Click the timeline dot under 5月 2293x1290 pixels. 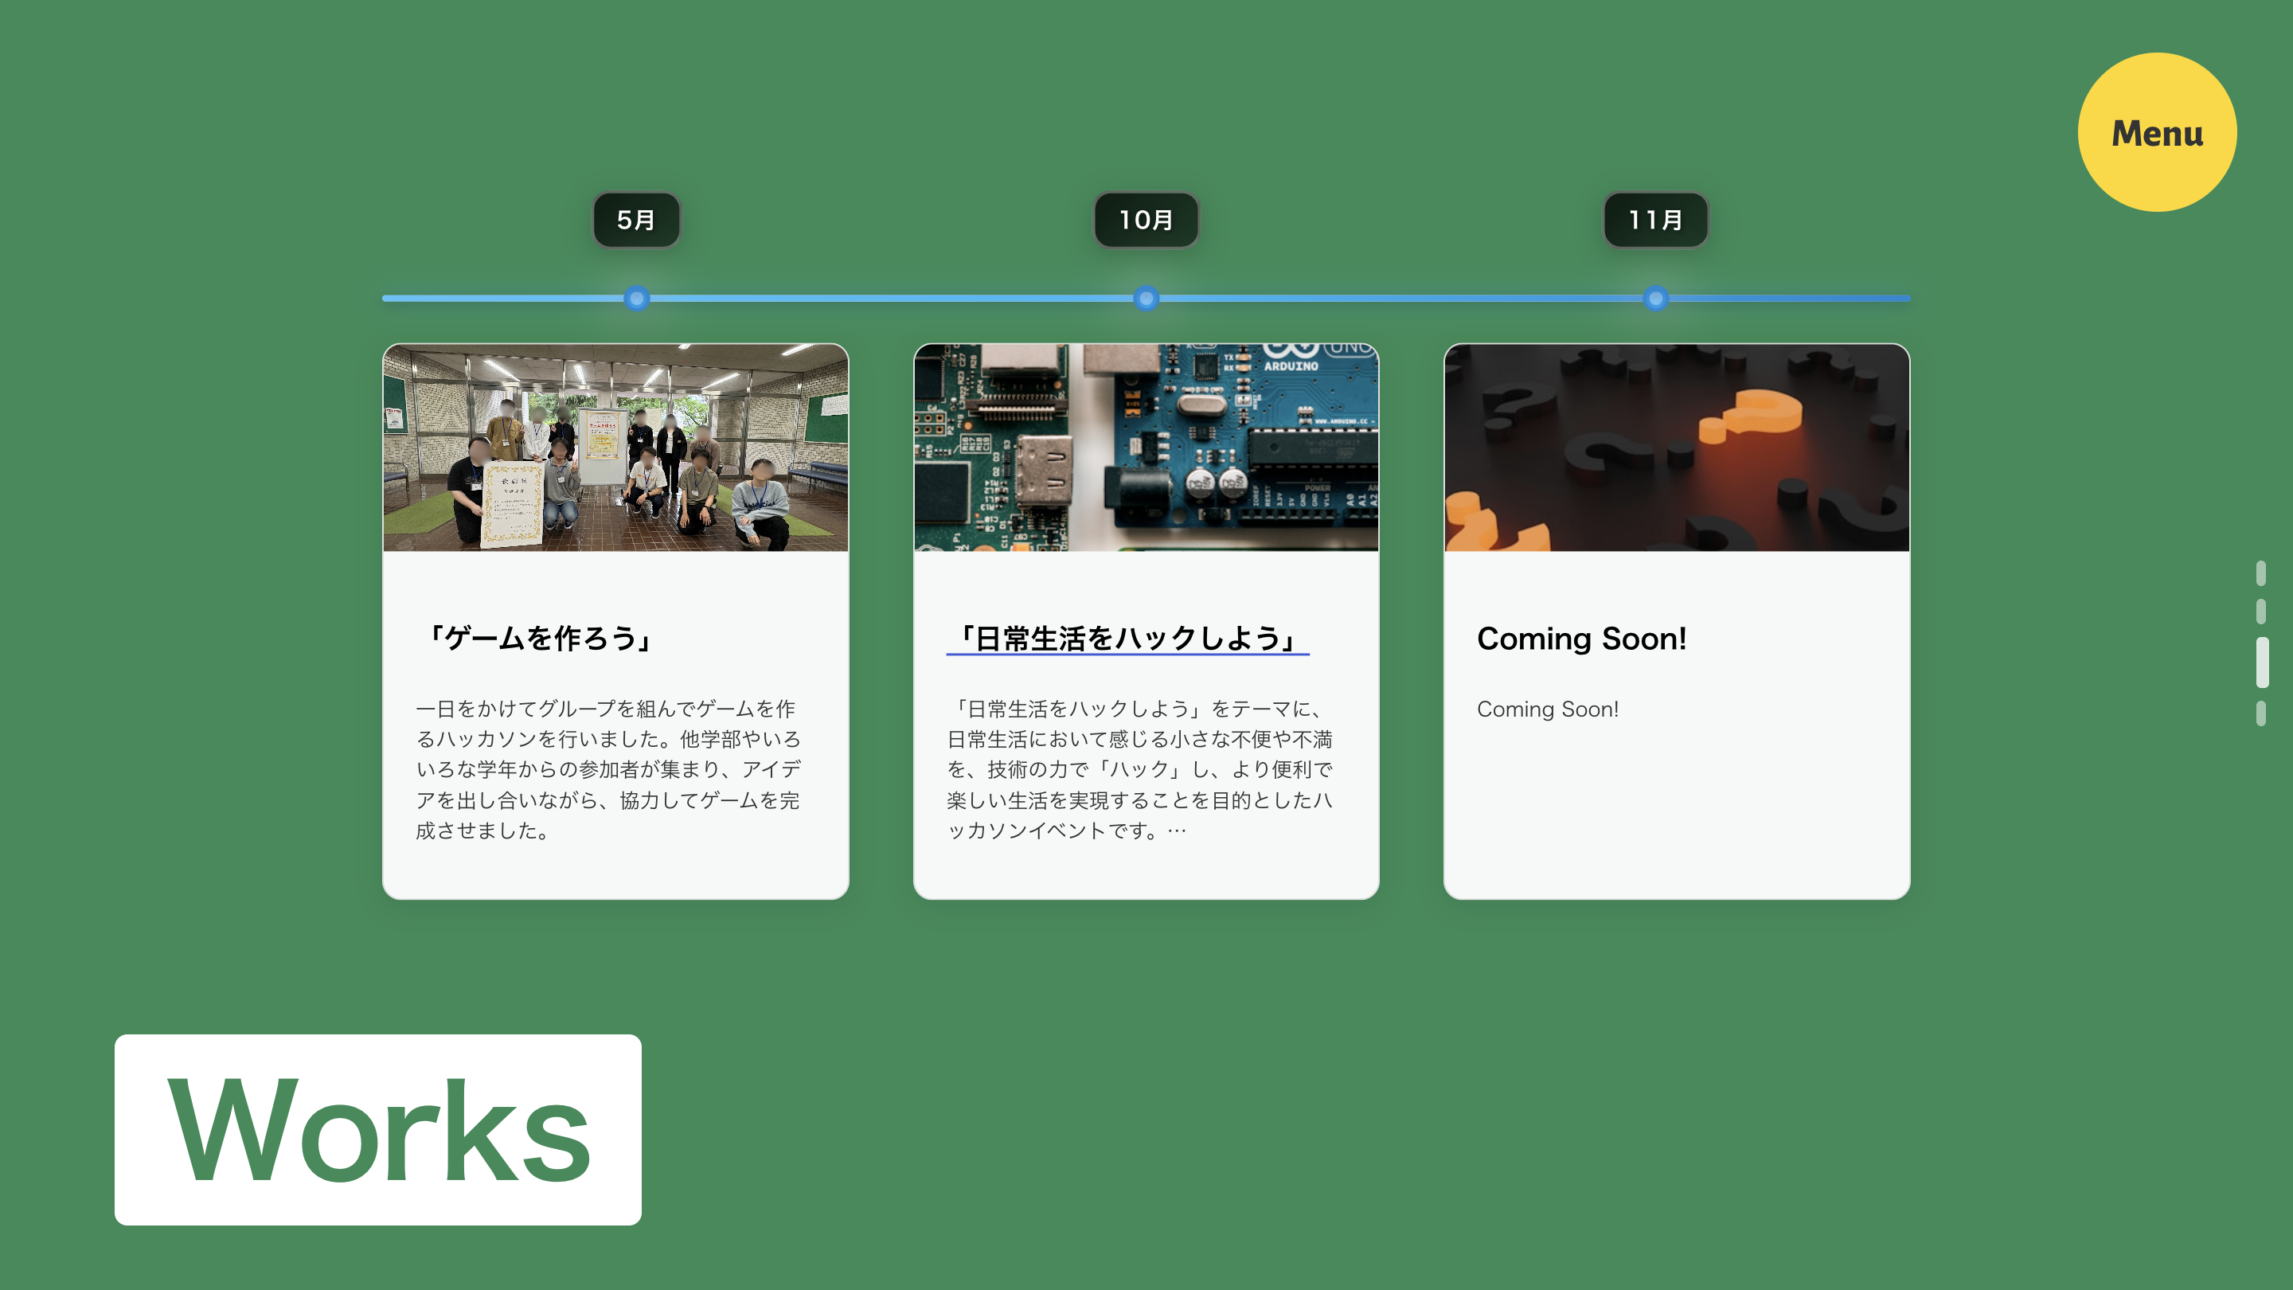[x=635, y=299]
